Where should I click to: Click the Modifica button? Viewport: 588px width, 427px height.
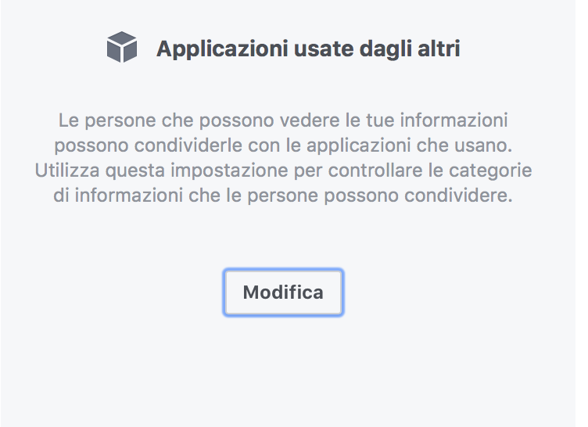pyautogui.click(x=283, y=292)
